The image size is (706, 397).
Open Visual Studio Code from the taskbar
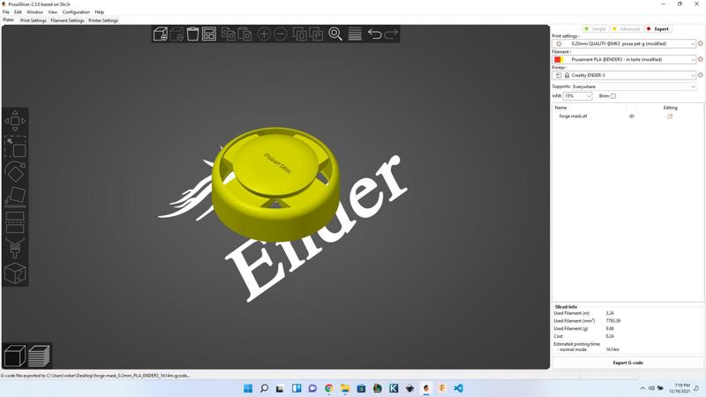(458, 388)
